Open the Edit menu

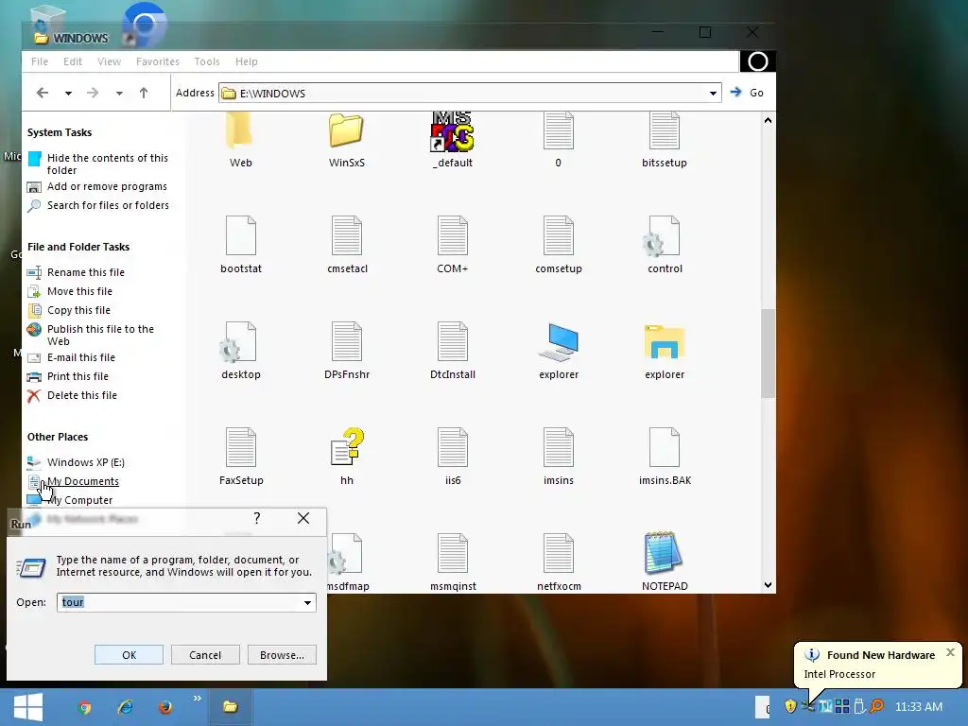pos(72,61)
